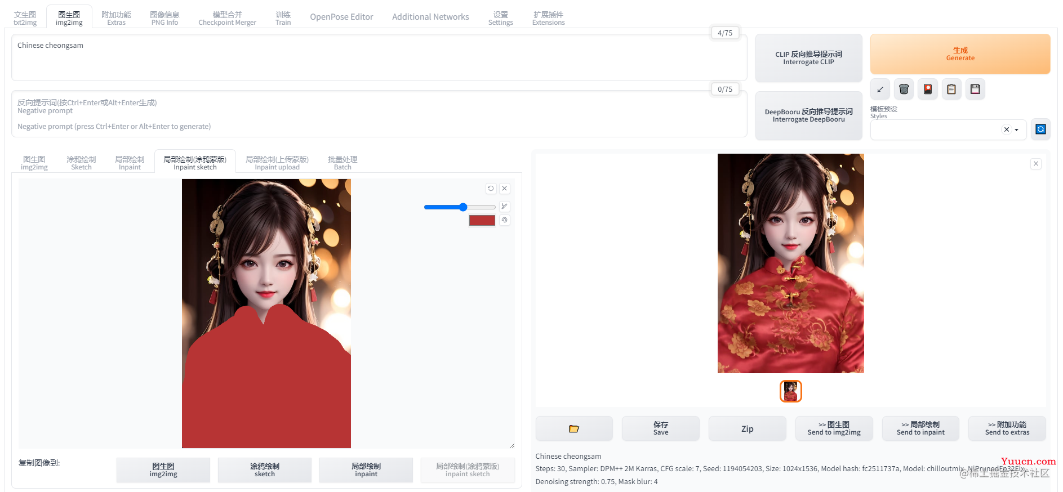Image resolution: width=1063 pixels, height=492 pixels.
Task: Close the generated image preview
Action: [1036, 164]
